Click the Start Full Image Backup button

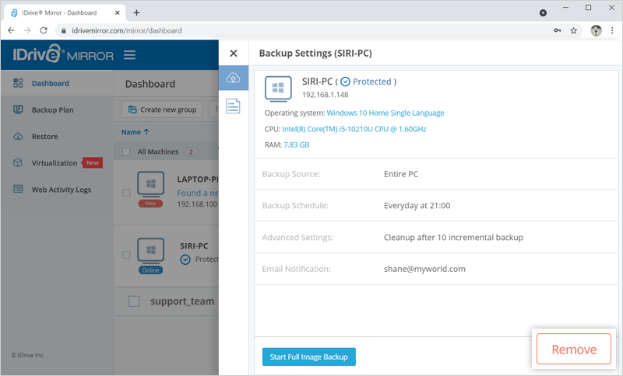308,357
